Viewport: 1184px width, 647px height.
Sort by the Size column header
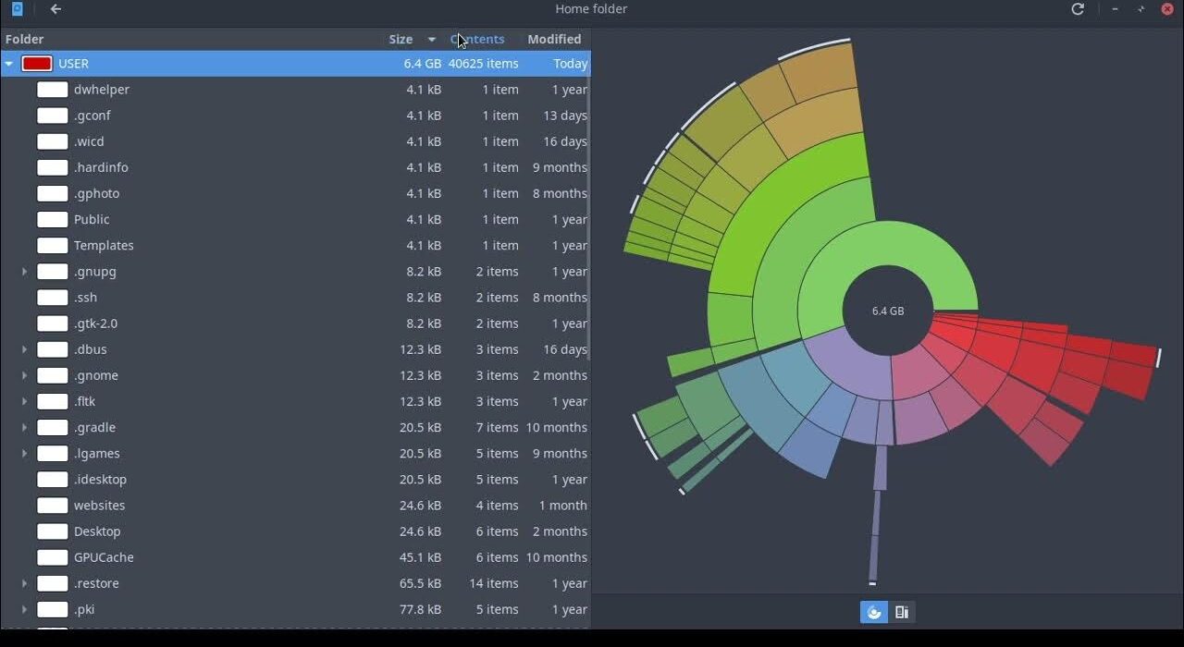[401, 39]
